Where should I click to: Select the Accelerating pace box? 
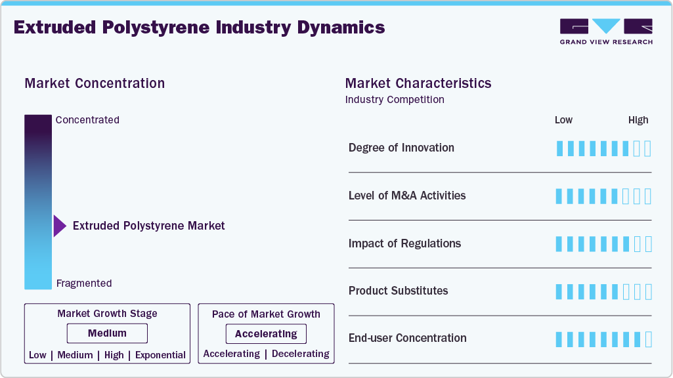click(x=266, y=333)
